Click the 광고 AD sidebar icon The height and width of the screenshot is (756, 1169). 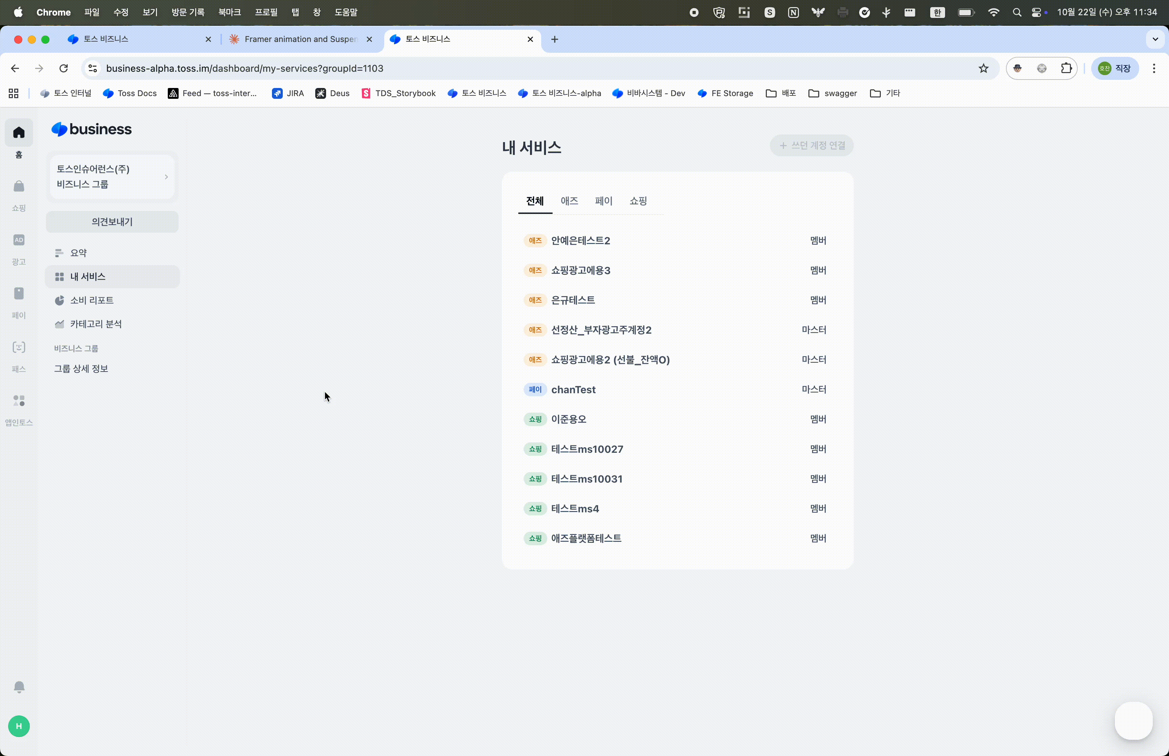coord(19,240)
